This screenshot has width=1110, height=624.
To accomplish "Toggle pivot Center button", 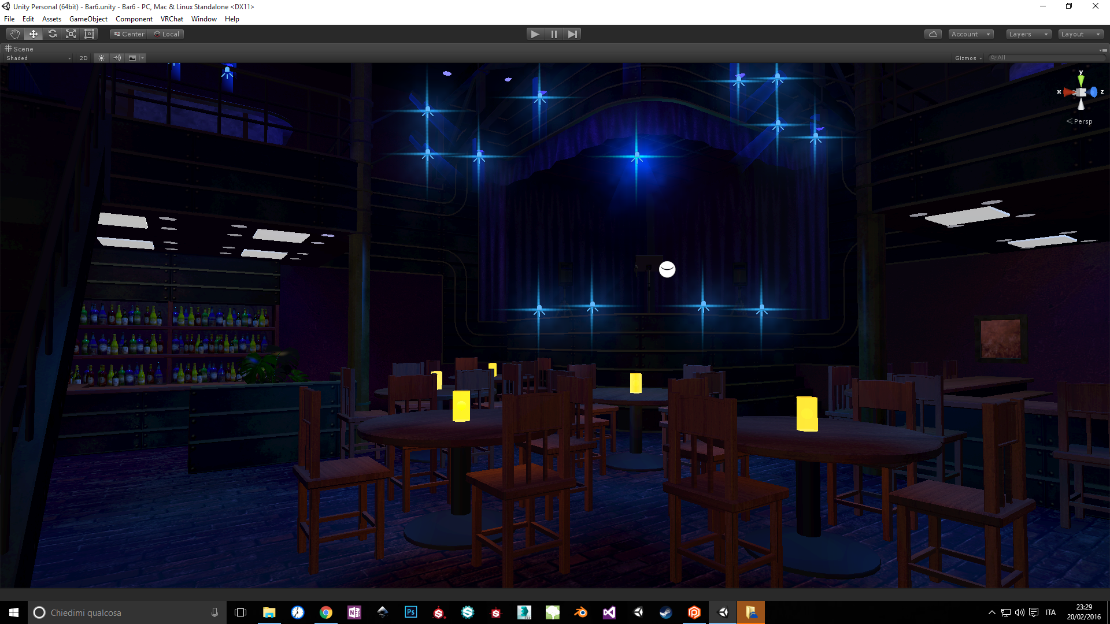I will [x=129, y=34].
